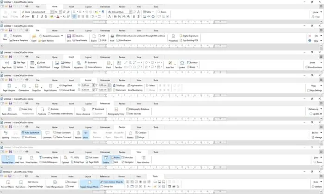Click the Save icon in Tools-ribbon window quickbar

(x=10, y=176)
